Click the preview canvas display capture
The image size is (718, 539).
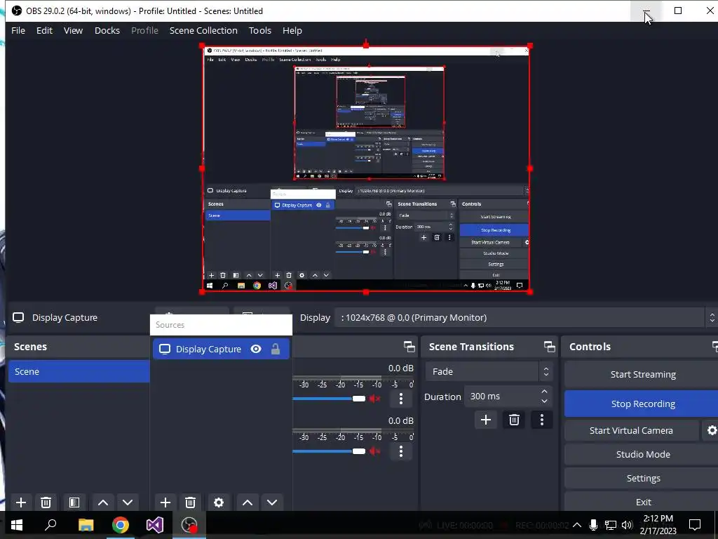[x=366, y=168]
